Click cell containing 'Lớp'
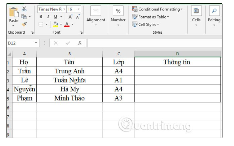Image resolution: width=234 pixels, height=146 pixels. coord(119,62)
